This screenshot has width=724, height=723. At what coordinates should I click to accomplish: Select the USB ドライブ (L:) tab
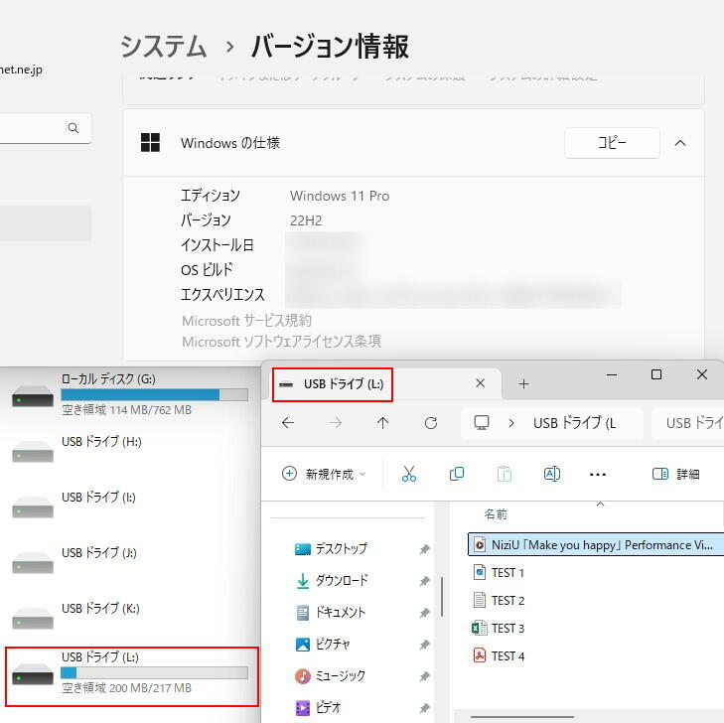343,384
